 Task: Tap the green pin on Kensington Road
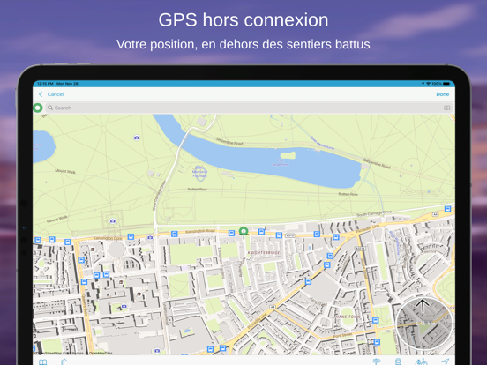(x=243, y=231)
